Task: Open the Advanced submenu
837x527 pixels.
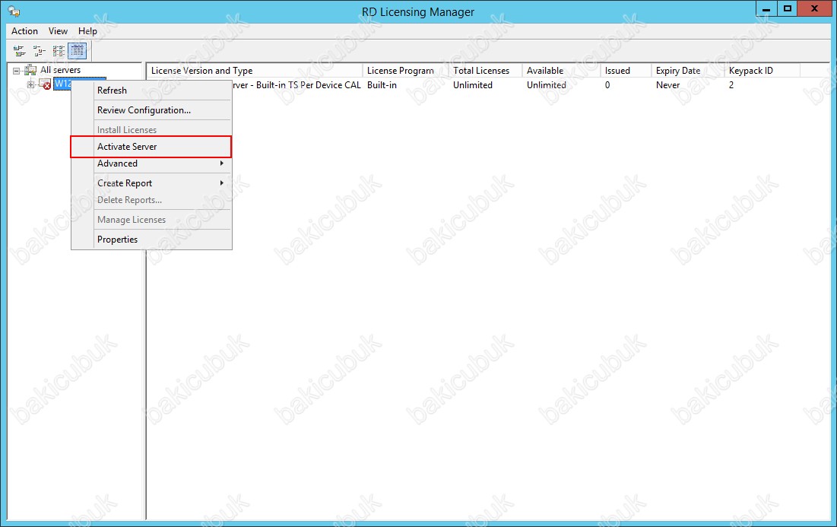Action: click(151, 163)
